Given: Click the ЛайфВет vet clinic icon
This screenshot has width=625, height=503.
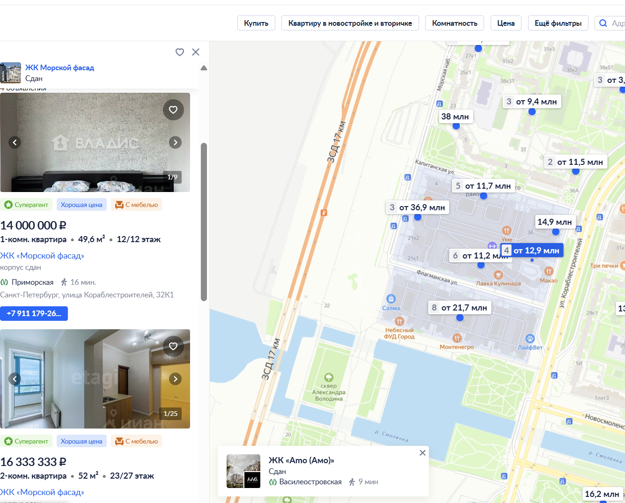Looking at the screenshot, I should [530, 339].
